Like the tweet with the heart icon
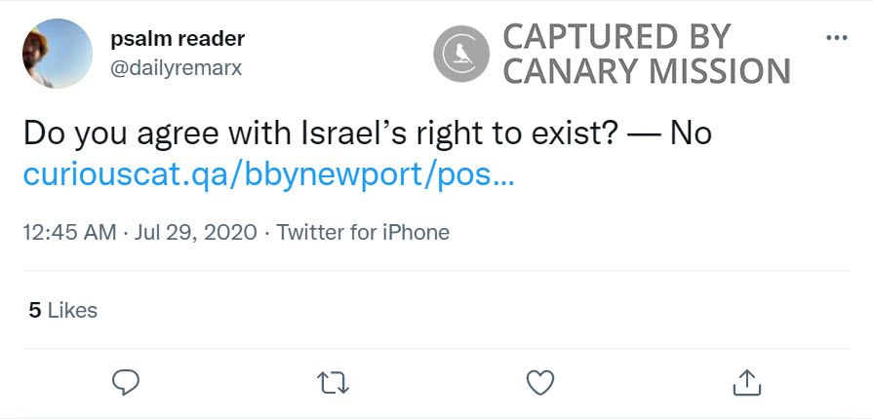Screen dimensions: 873x419 539,382
